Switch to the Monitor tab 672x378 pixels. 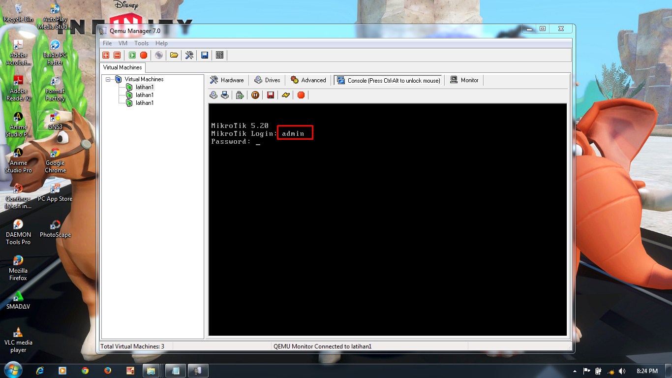click(464, 80)
